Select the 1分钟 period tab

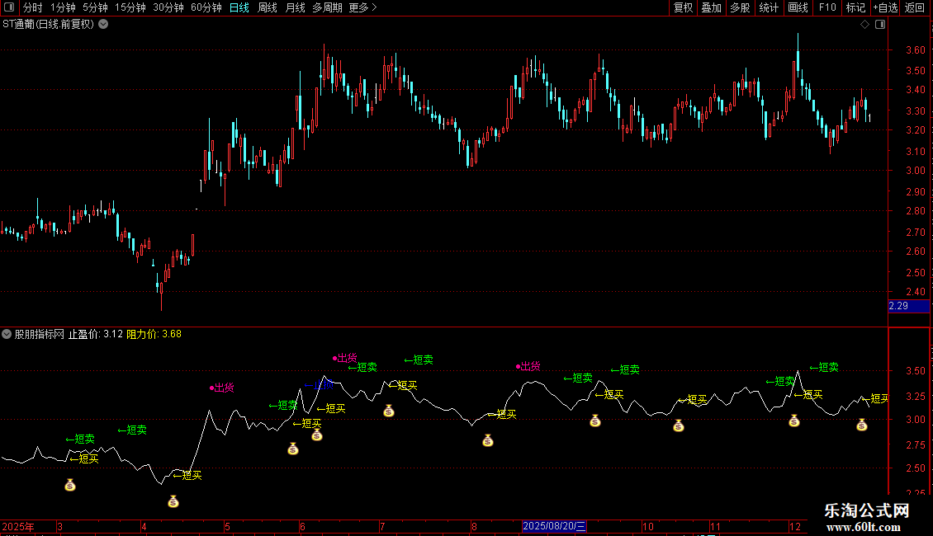63,7
